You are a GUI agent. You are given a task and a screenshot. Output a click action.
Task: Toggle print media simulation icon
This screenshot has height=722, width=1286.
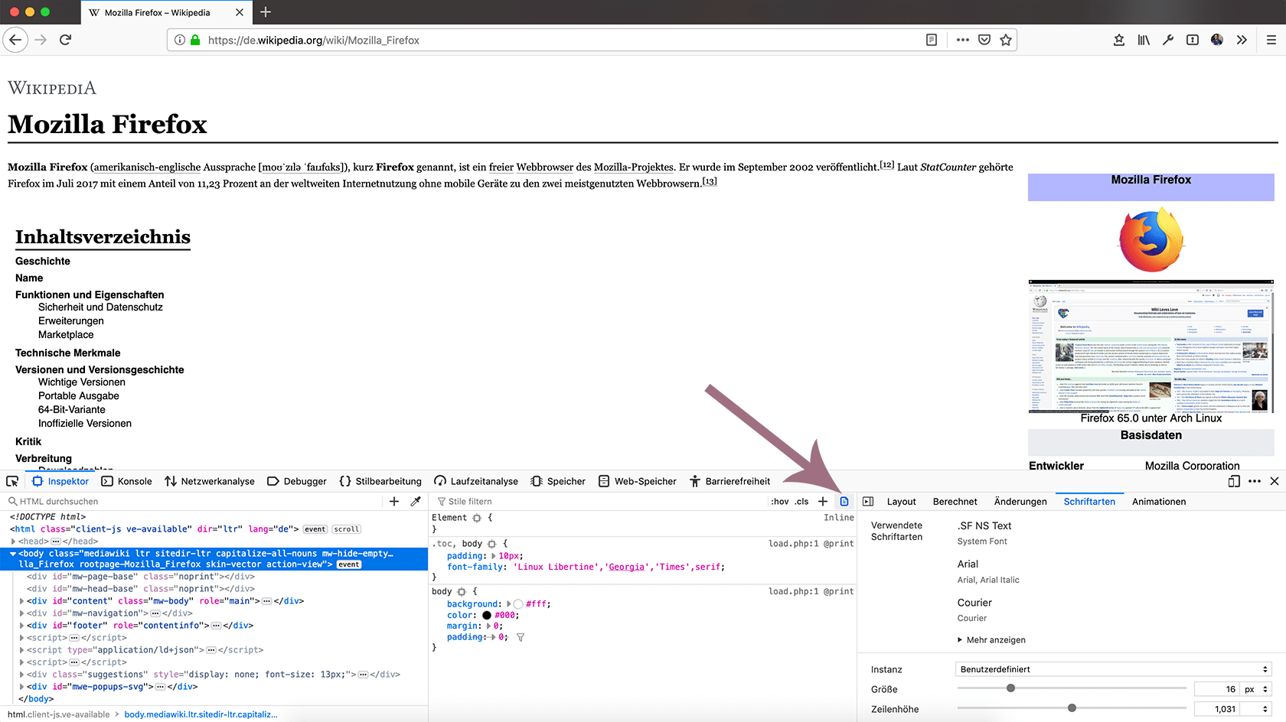[x=844, y=502]
